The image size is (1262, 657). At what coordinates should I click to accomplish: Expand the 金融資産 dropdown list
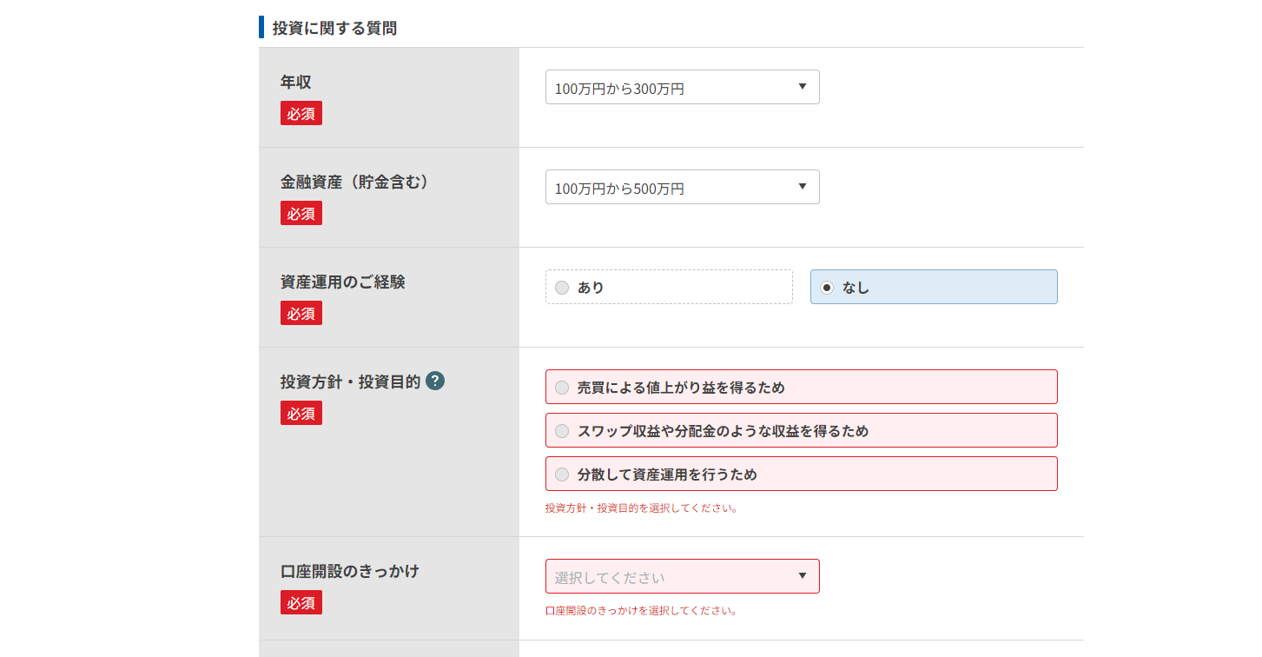[682, 187]
